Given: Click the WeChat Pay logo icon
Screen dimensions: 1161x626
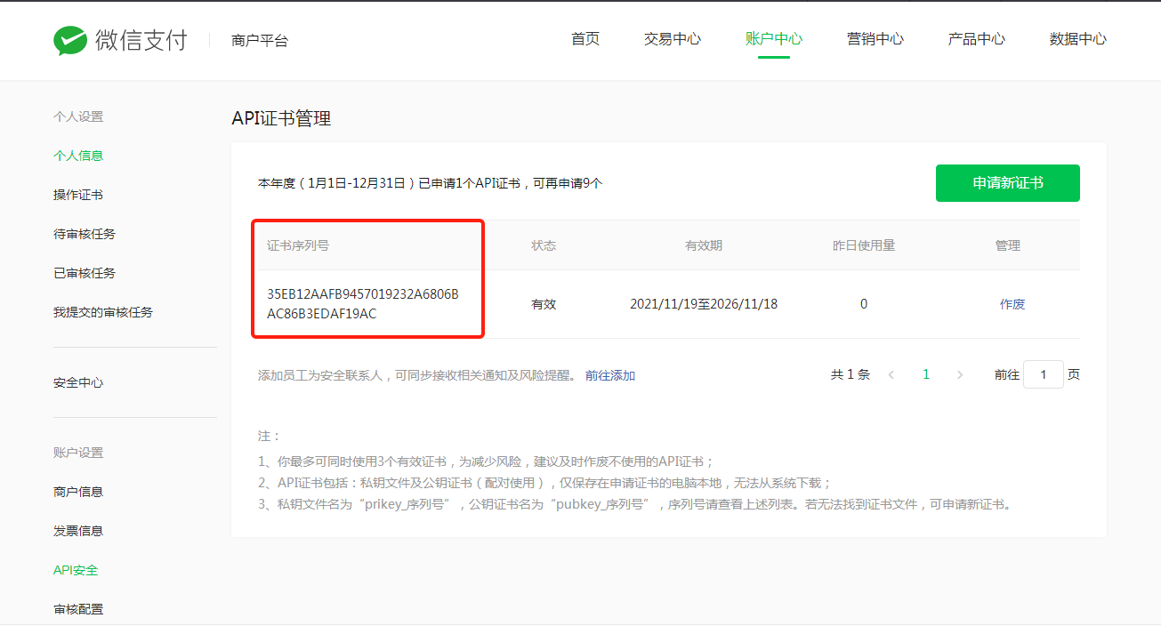Looking at the screenshot, I should [x=69, y=40].
